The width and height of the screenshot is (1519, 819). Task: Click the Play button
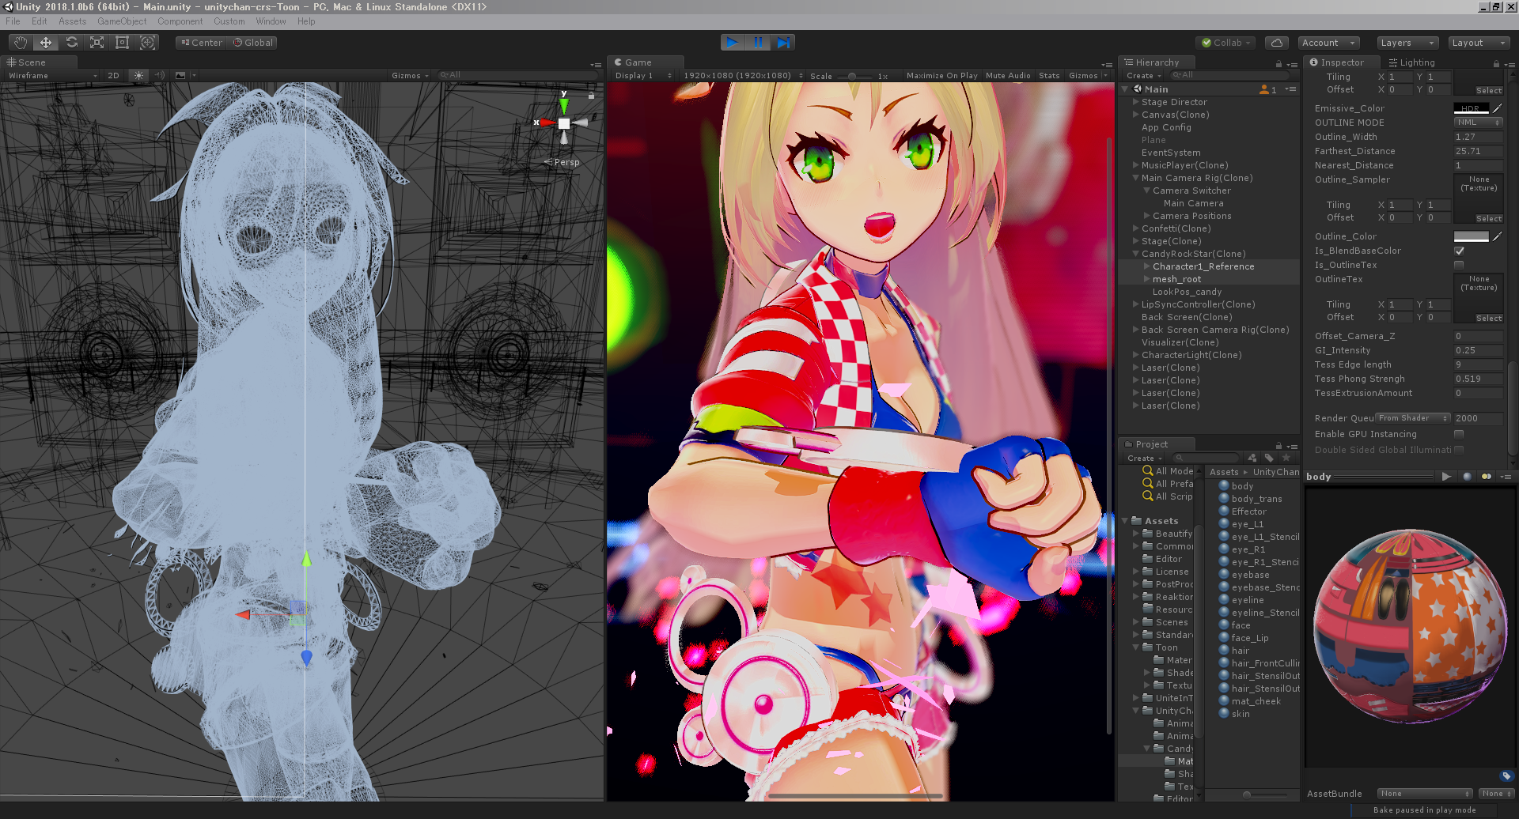733,43
